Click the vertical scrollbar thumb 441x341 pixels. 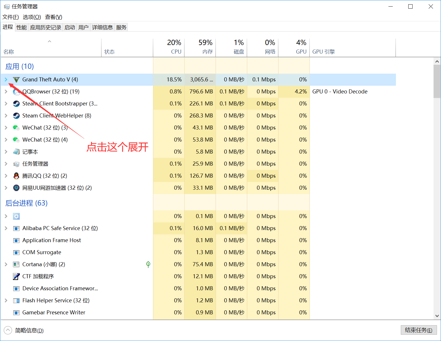[x=437, y=81]
